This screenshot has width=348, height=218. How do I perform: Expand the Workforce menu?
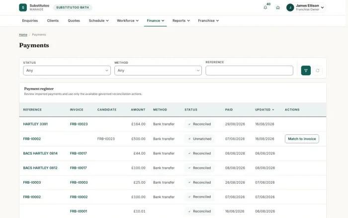coord(128,21)
